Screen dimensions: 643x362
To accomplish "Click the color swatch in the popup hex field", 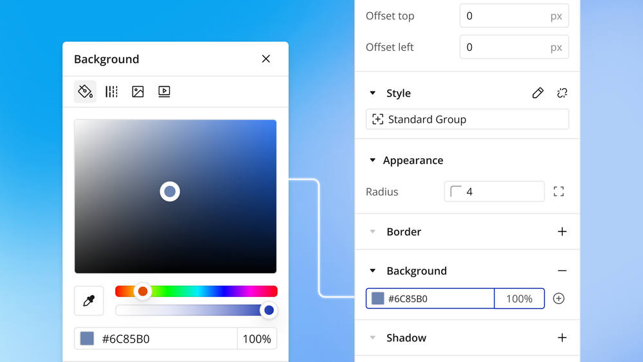I will 87,339.
